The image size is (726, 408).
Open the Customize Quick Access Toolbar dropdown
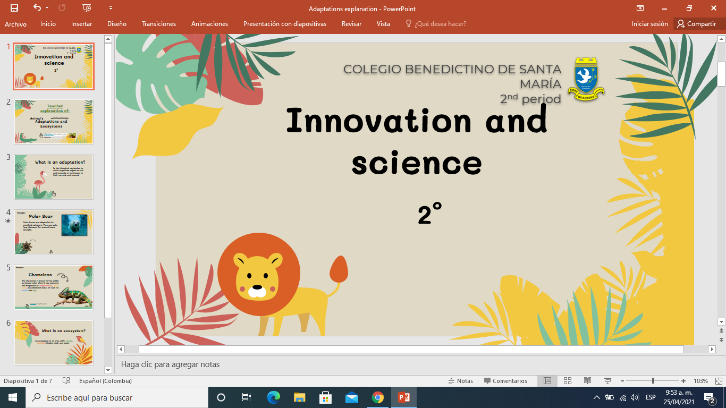[111, 8]
